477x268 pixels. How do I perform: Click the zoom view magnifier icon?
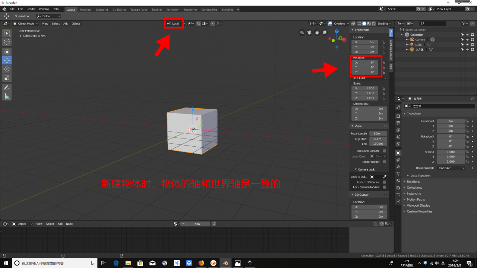[x=325, y=33]
